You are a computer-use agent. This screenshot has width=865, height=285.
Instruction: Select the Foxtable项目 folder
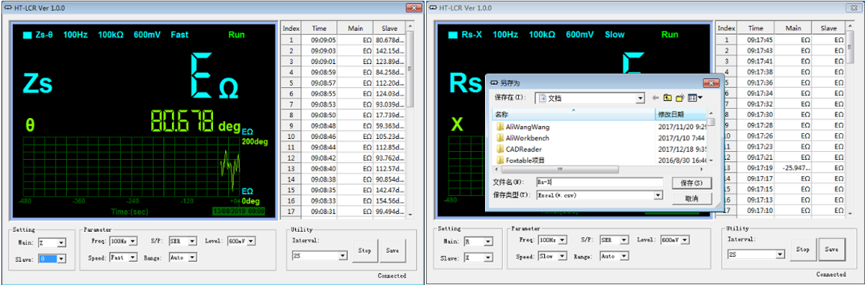(x=520, y=160)
